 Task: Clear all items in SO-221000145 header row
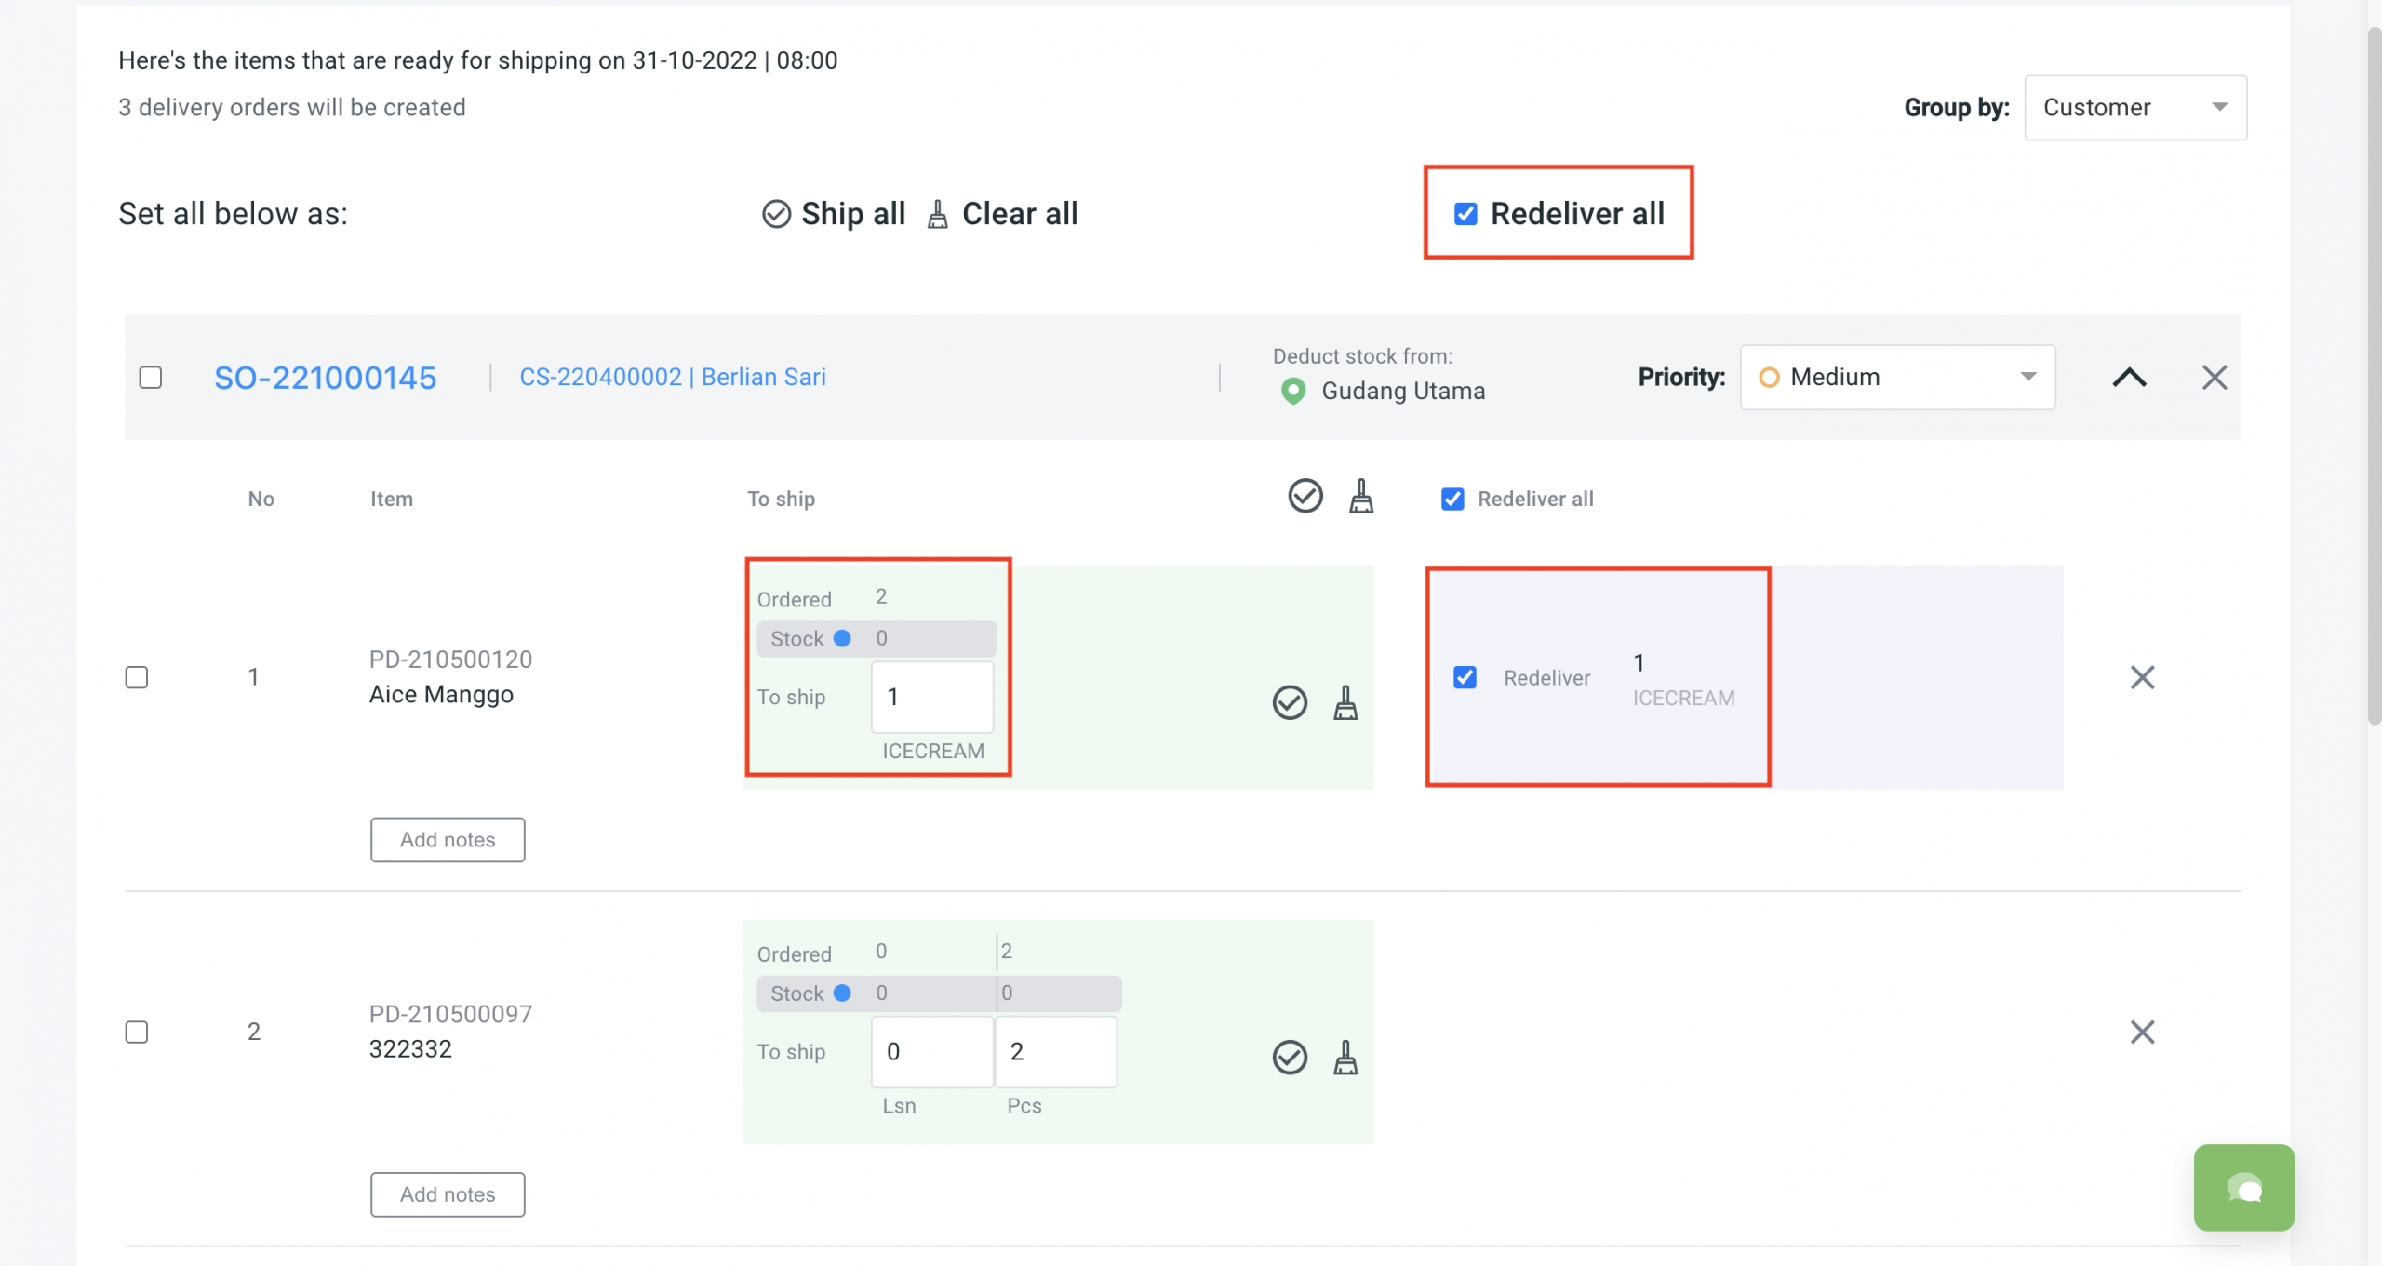click(x=1361, y=496)
